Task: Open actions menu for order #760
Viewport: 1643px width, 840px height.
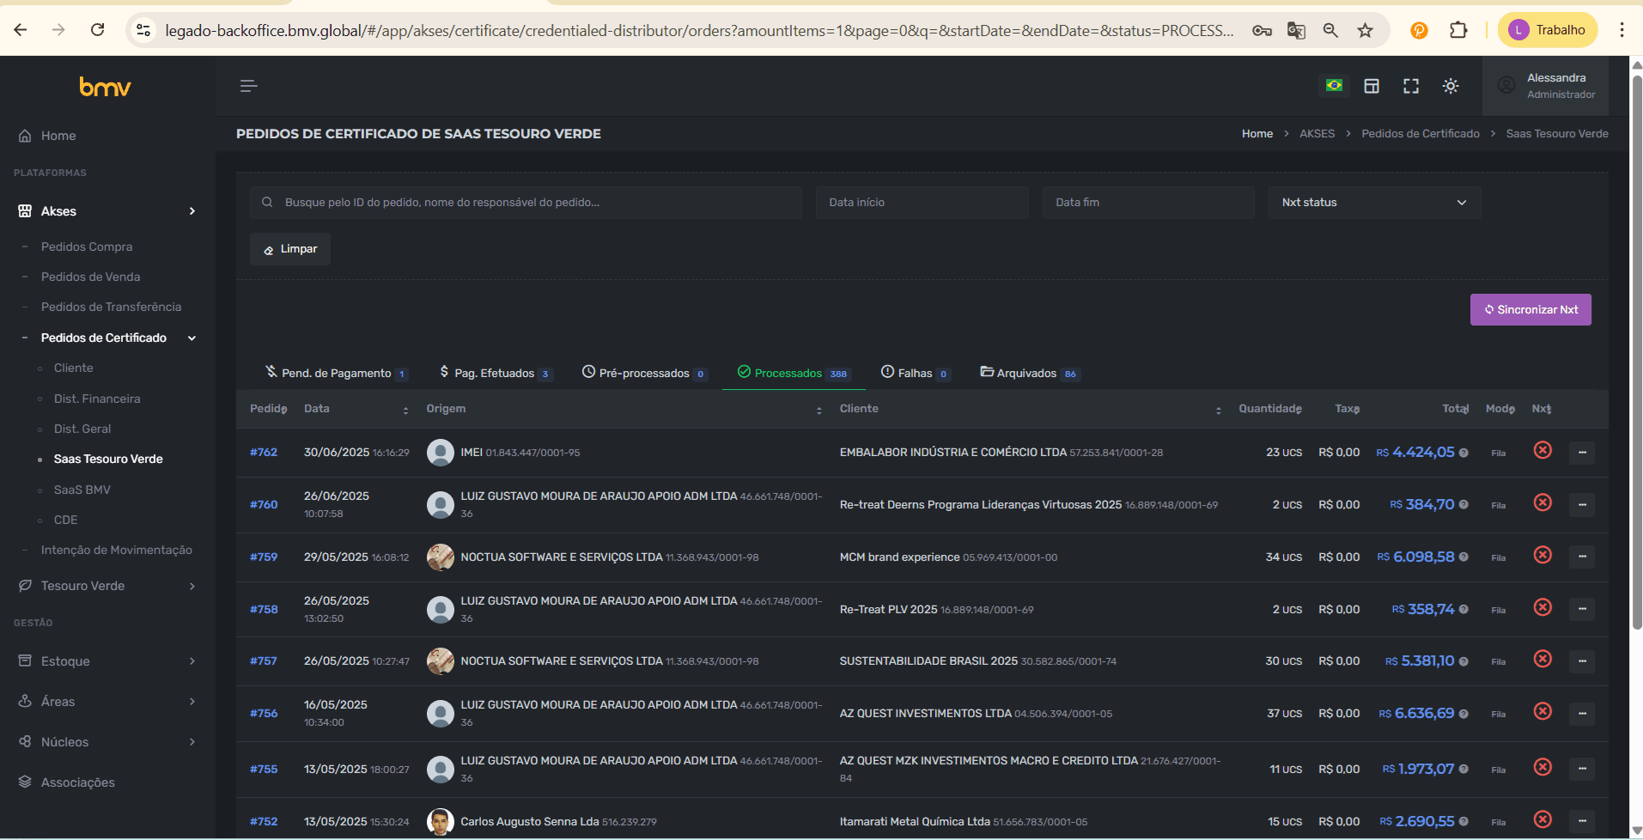Action: (x=1582, y=505)
